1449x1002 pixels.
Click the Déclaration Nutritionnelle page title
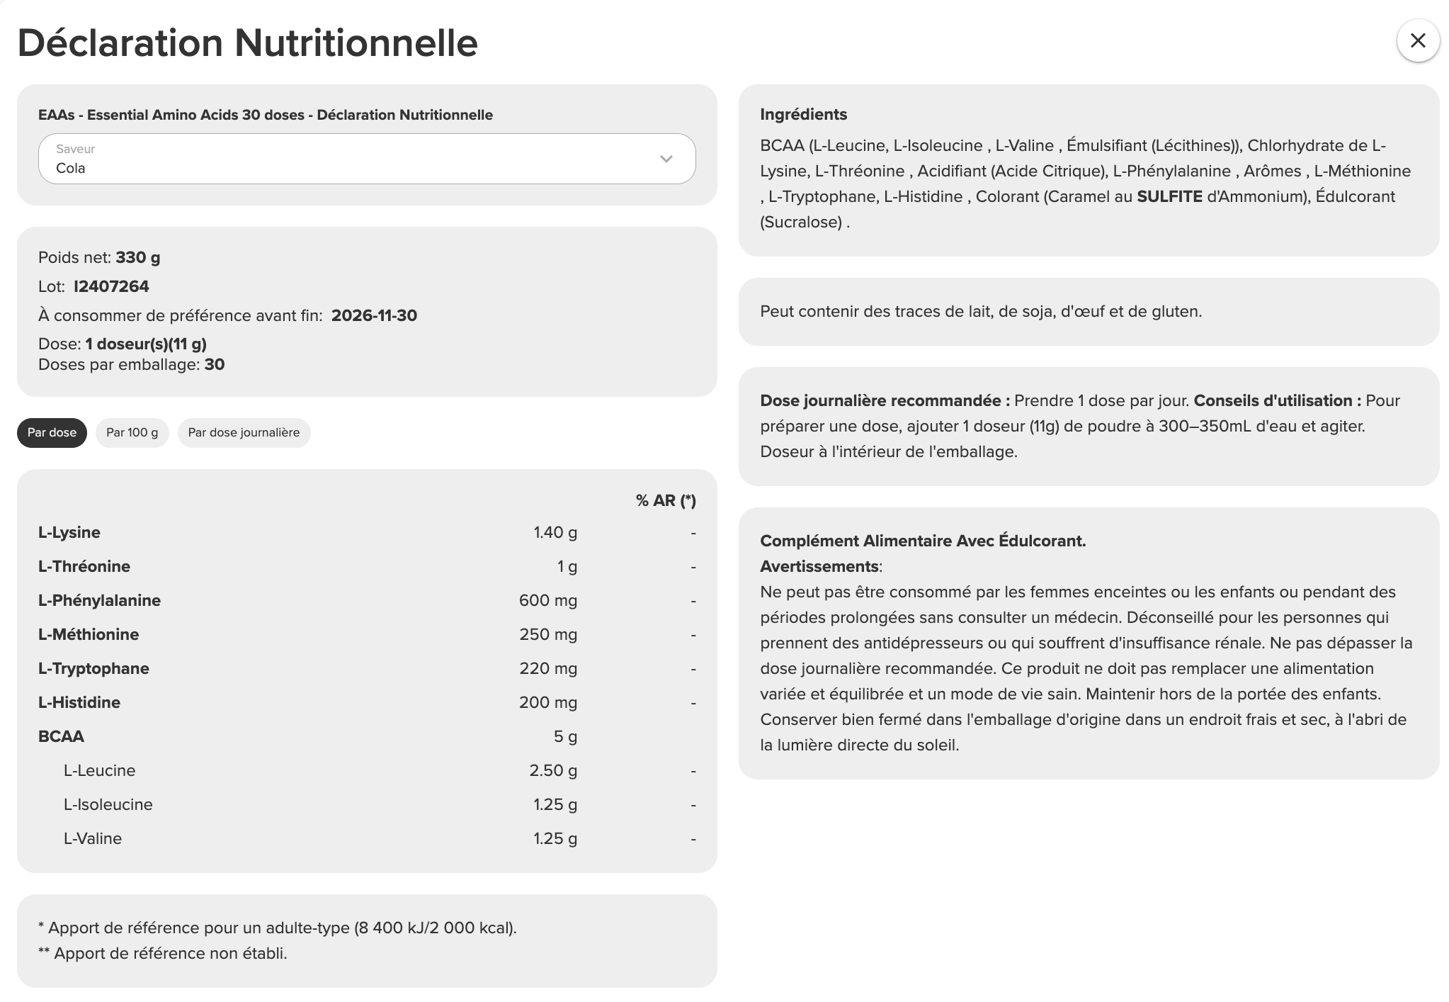tap(247, 43)
